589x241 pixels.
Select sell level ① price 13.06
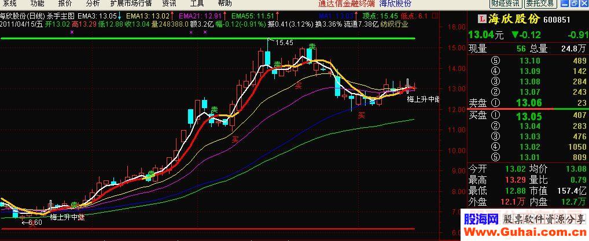point(528,102)
